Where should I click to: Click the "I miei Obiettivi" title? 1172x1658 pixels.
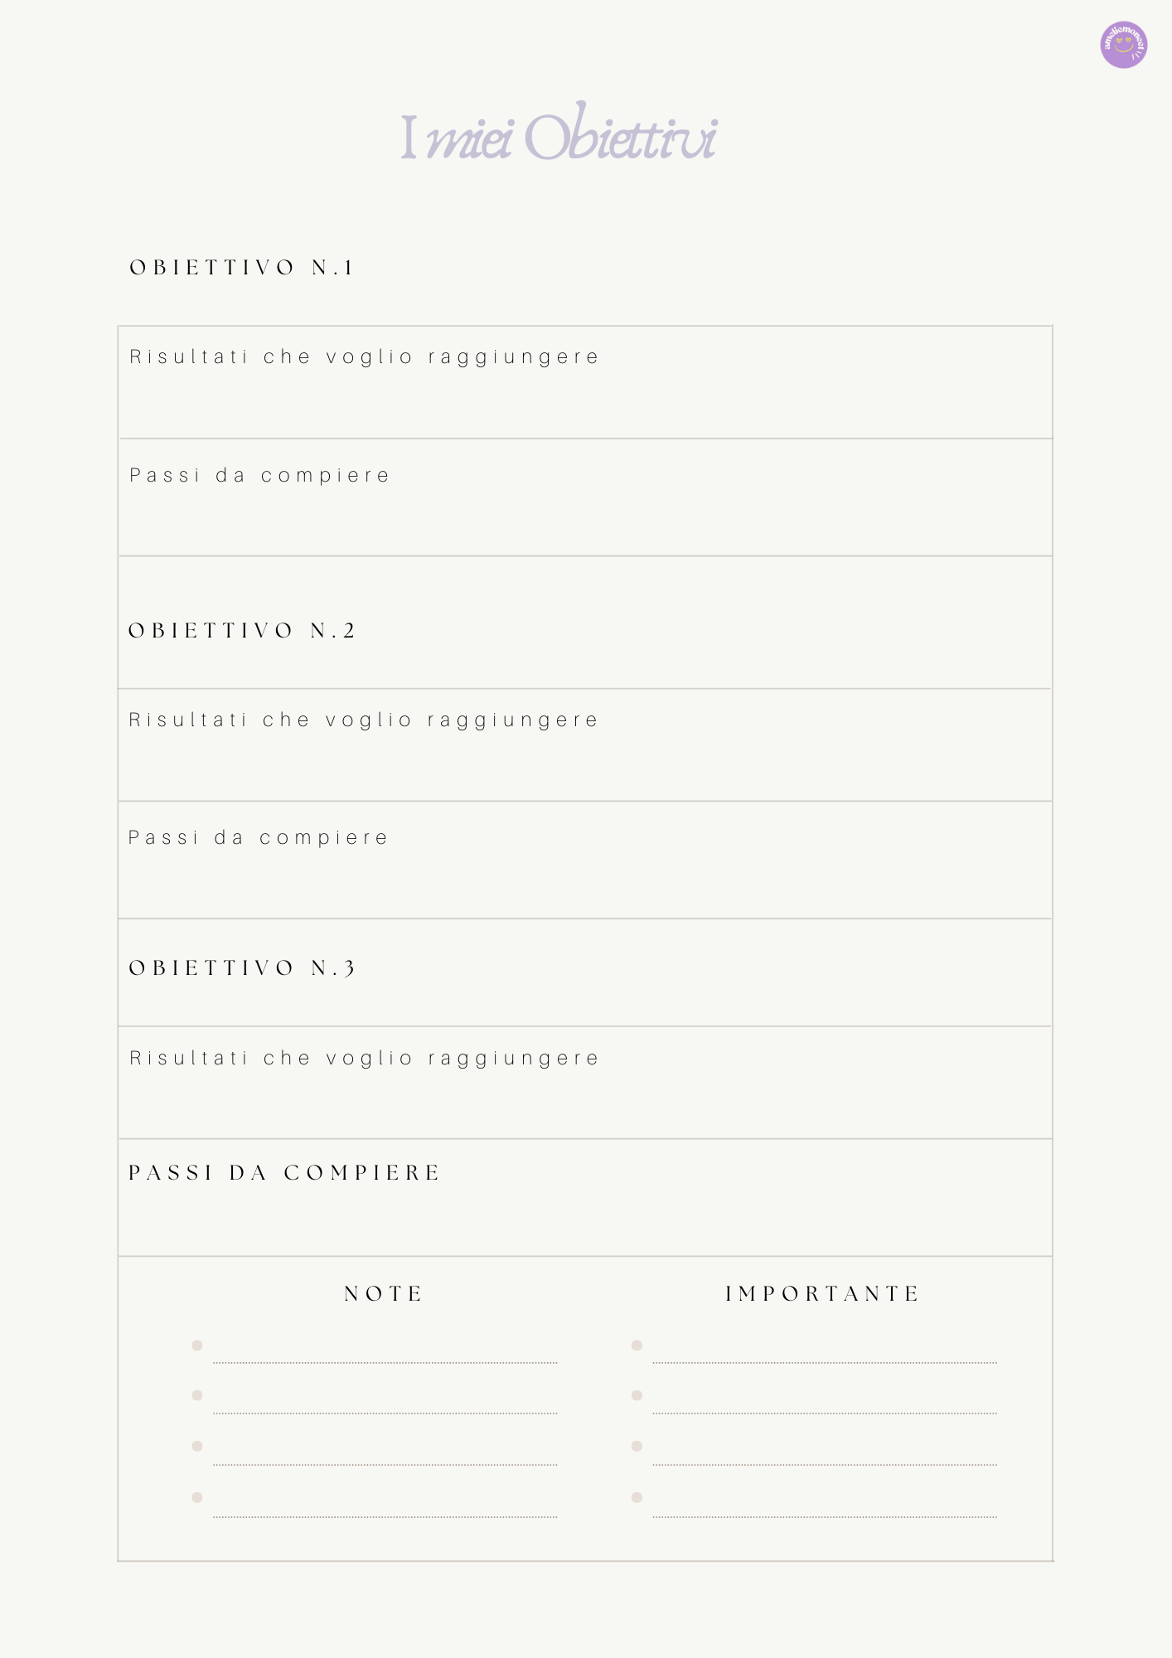[x=559, y=136]
